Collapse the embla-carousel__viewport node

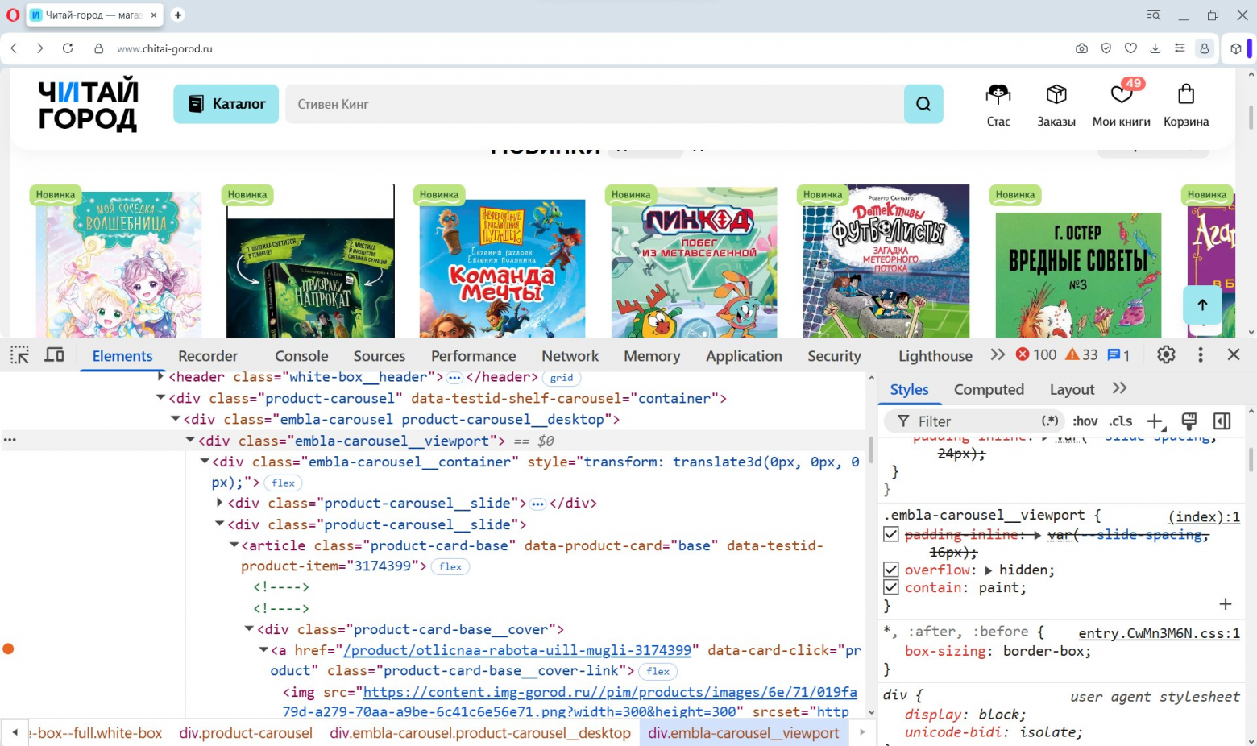tap(190, 441)
